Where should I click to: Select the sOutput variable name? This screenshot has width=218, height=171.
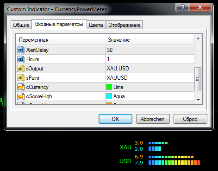pos(35,69)
